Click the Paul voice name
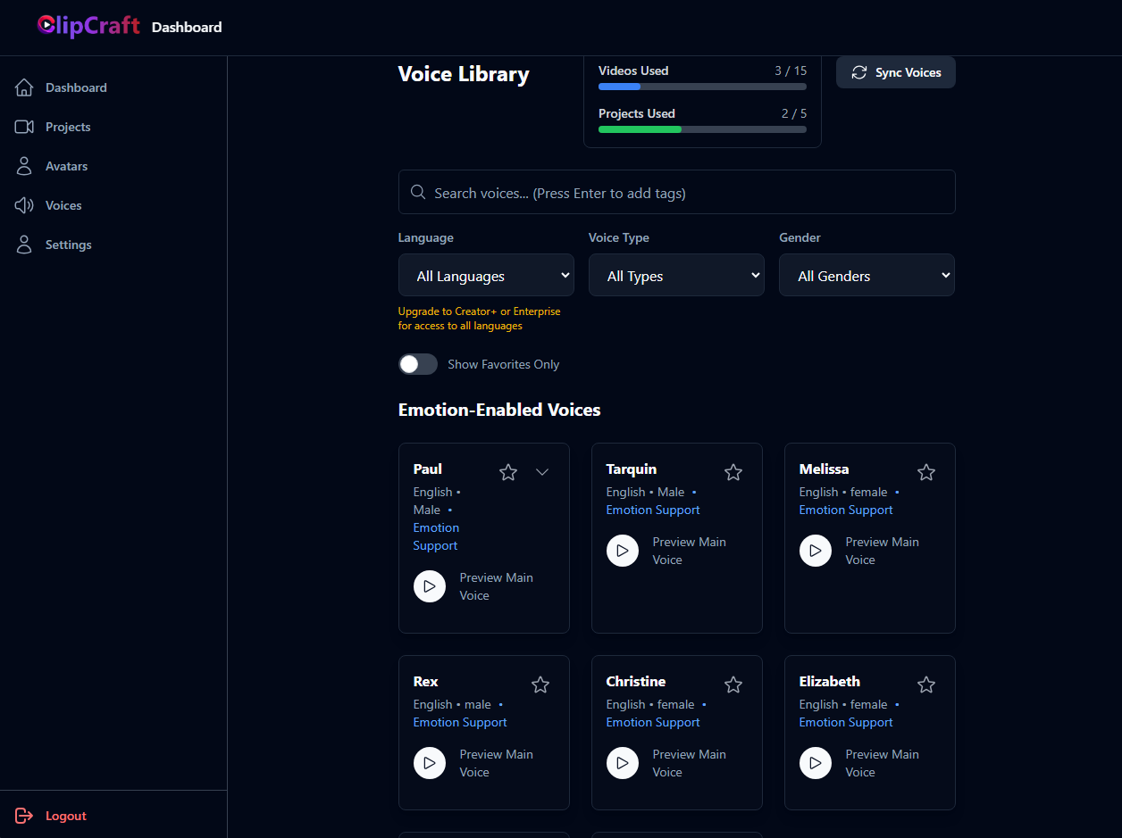This screenshot has height=838, width=1122. tap(428, 469)
